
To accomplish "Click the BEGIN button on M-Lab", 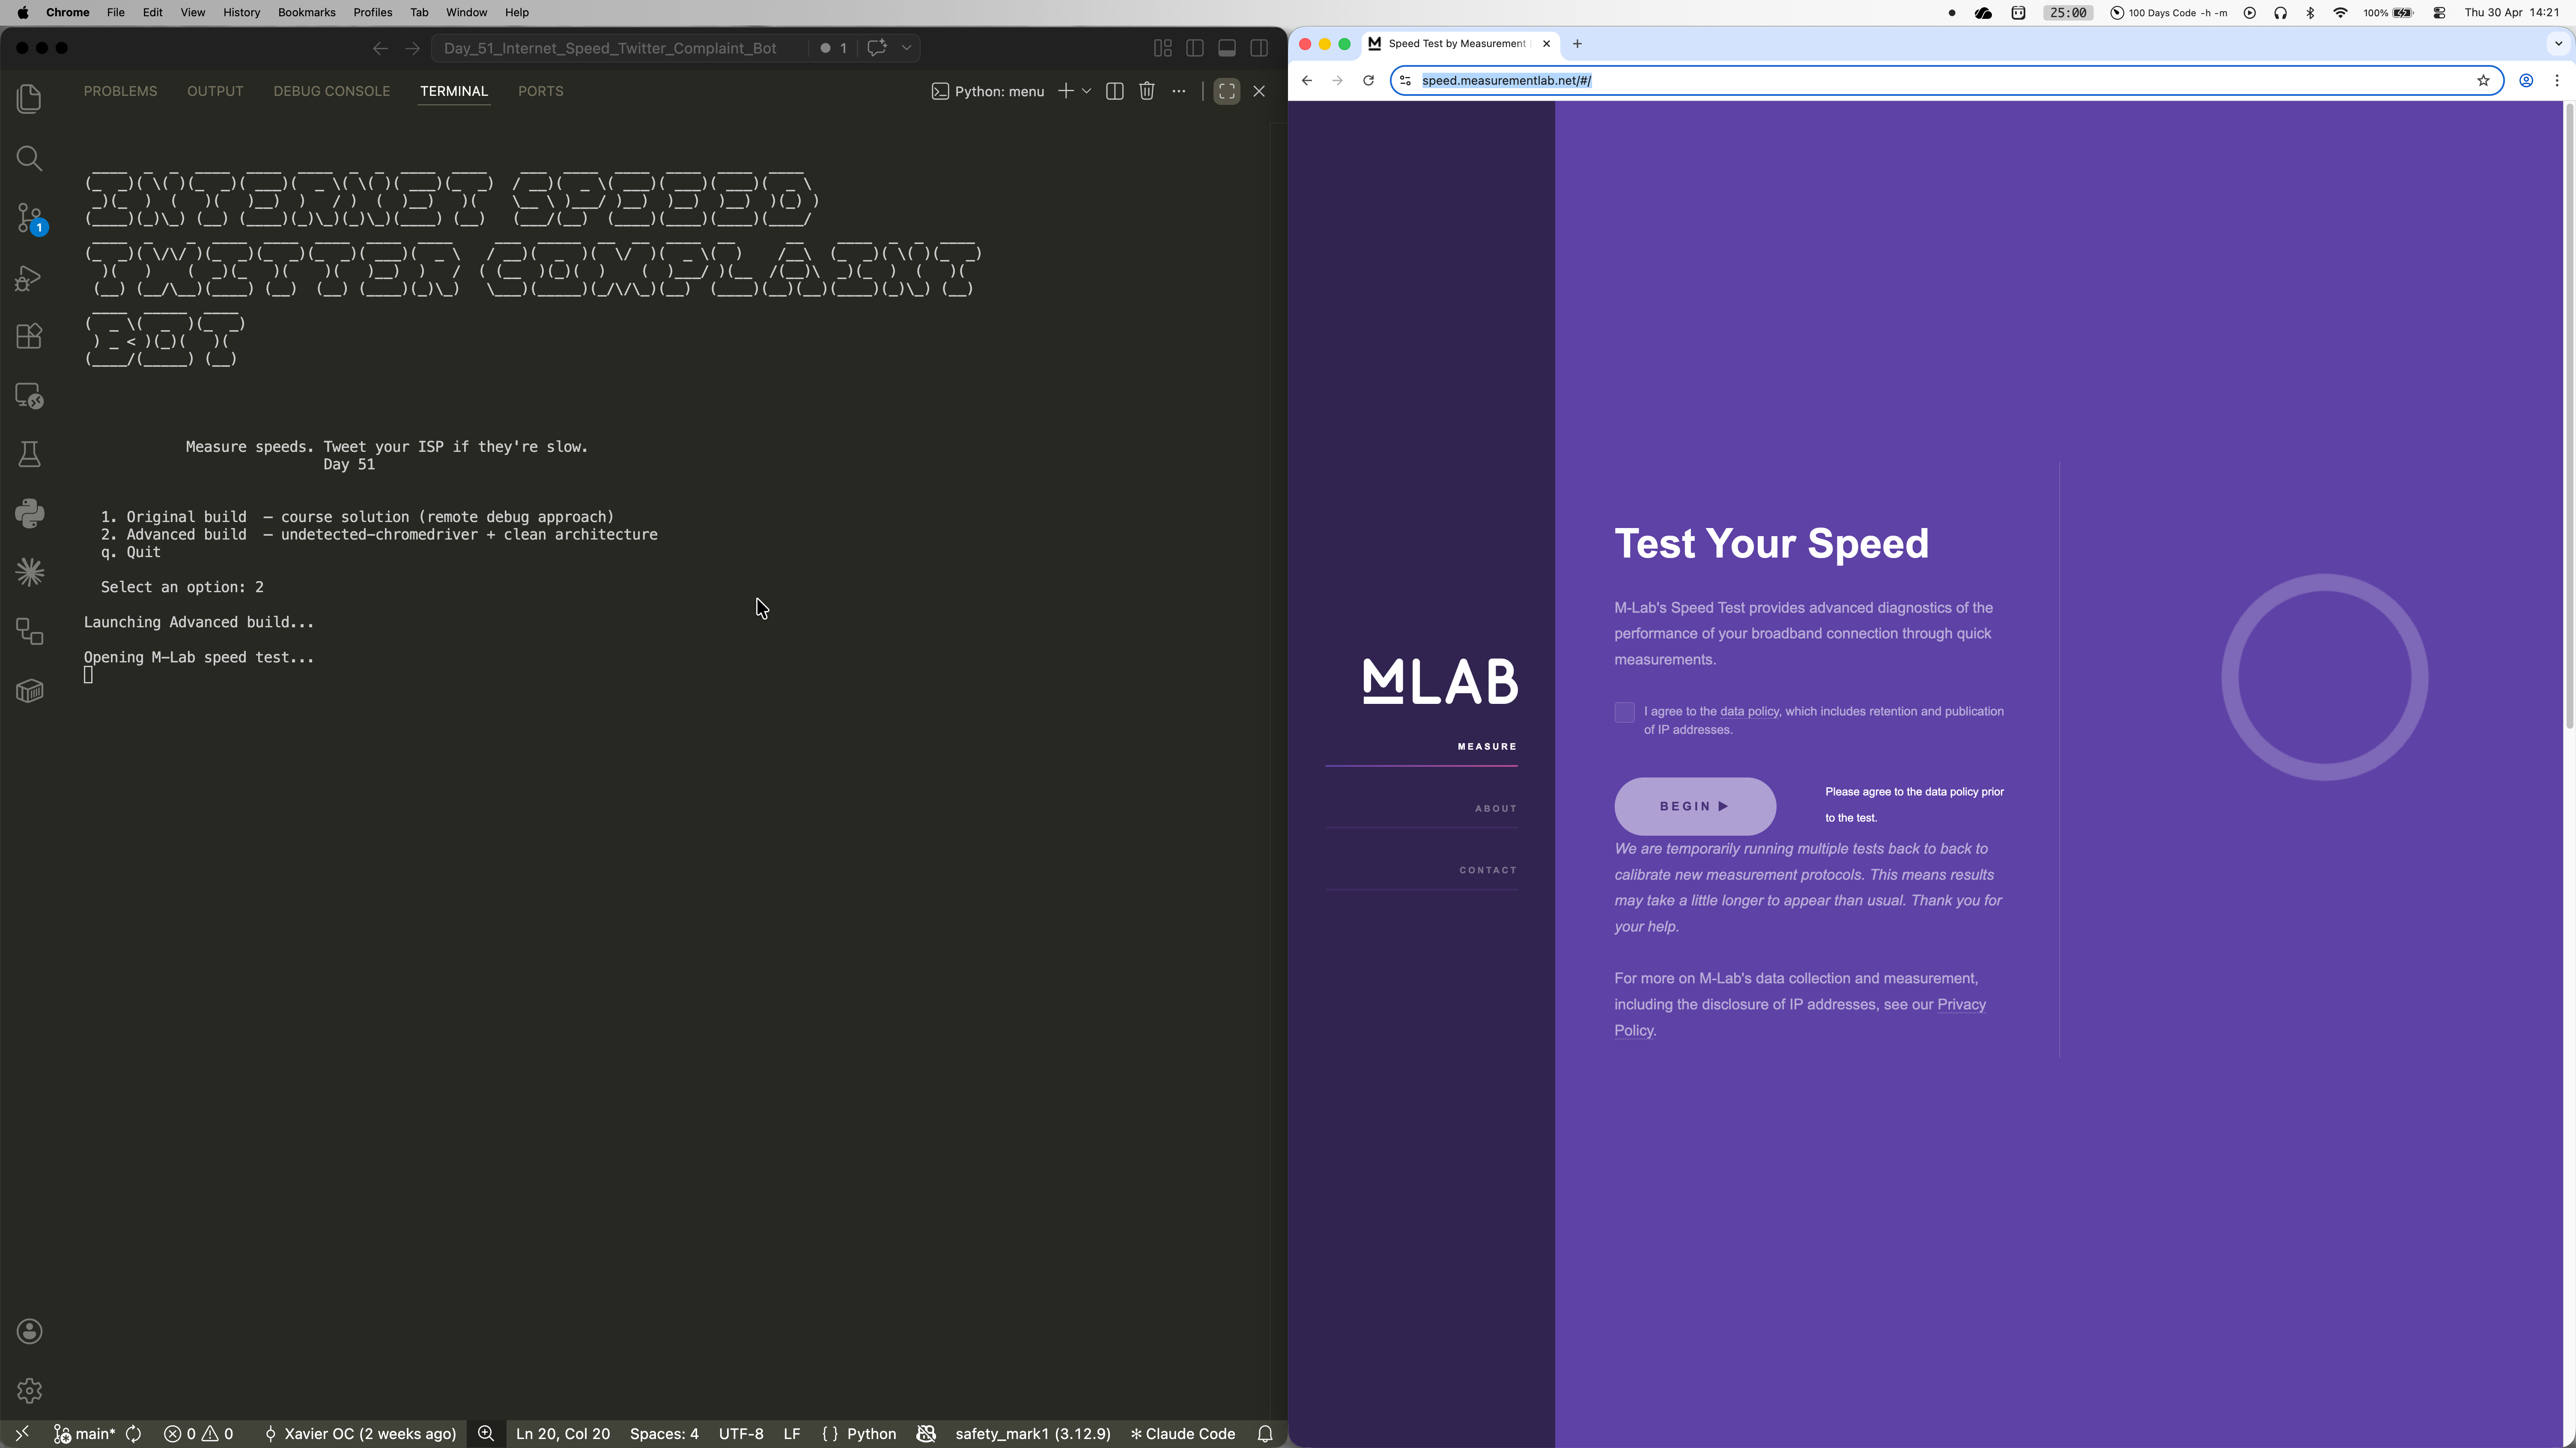I will point(1695,807).
